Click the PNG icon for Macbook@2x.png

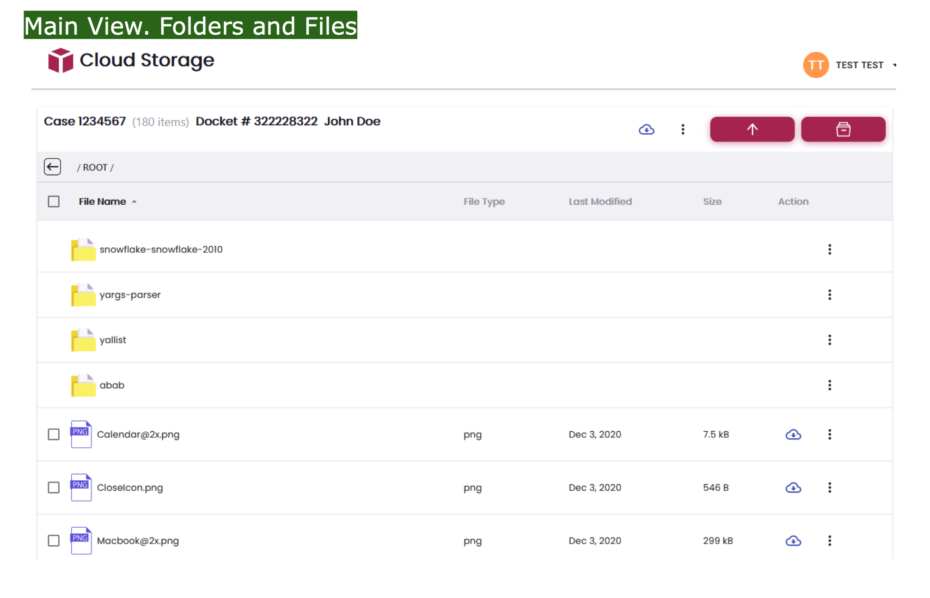[x=81, y=540]
